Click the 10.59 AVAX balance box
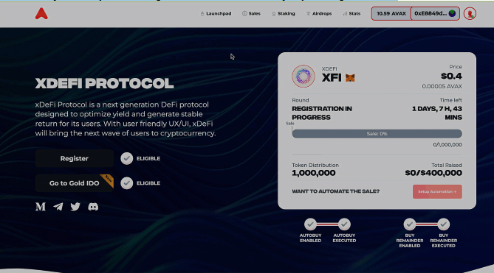Viewport: 494px width, 273px height. click(391, 13)
